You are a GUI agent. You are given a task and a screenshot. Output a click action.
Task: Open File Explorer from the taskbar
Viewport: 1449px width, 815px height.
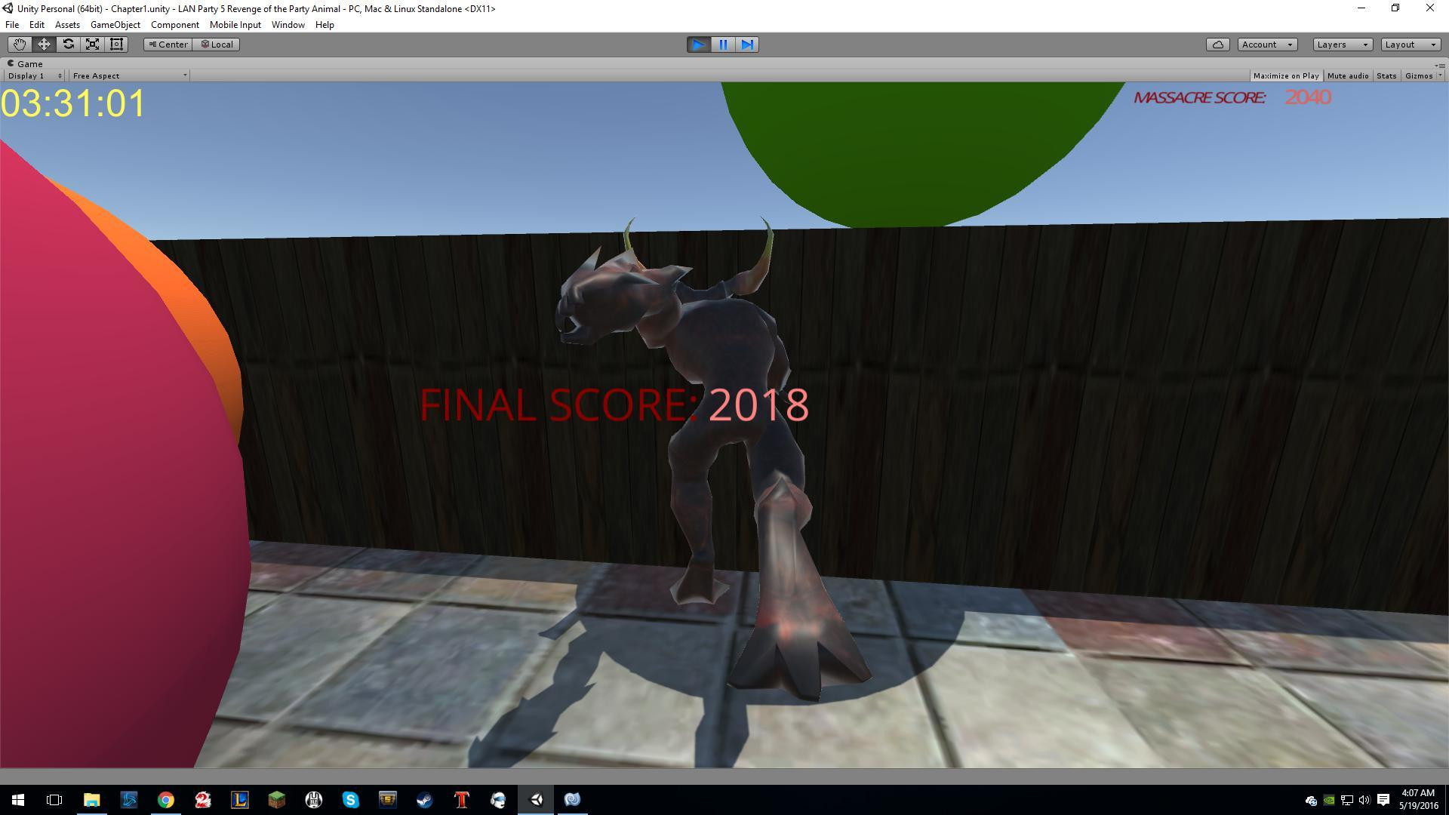coord(91,800)
